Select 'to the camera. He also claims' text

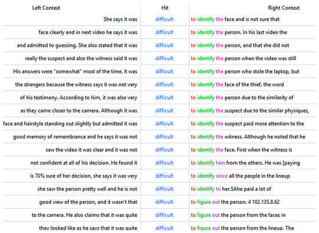click(x=85, y=215)
